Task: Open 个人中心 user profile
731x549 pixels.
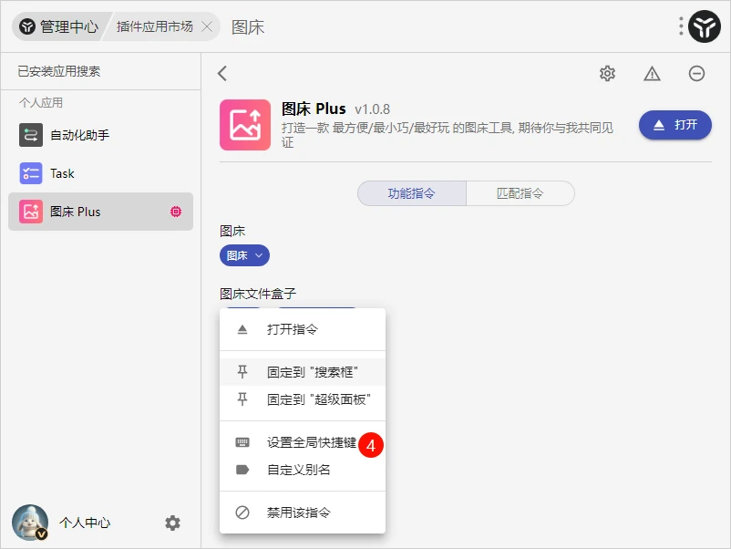Action: (x=85, y=523)
